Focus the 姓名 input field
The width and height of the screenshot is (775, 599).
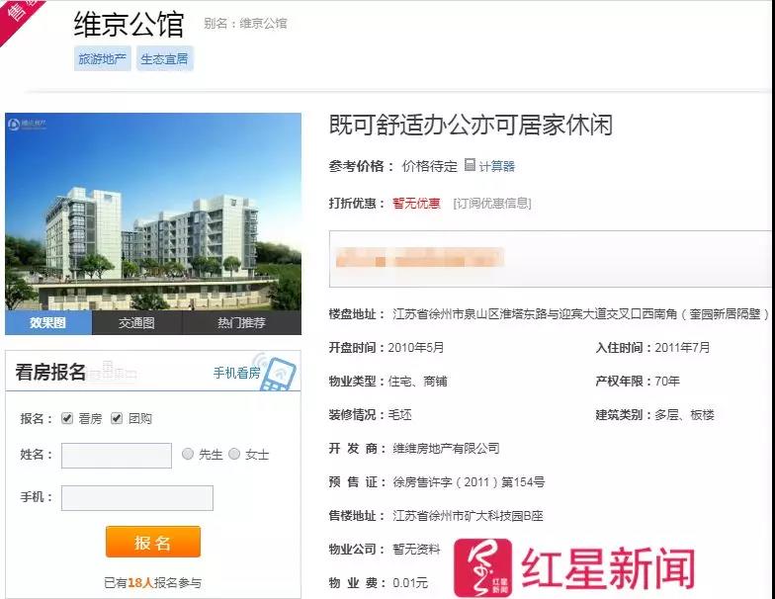117,455
